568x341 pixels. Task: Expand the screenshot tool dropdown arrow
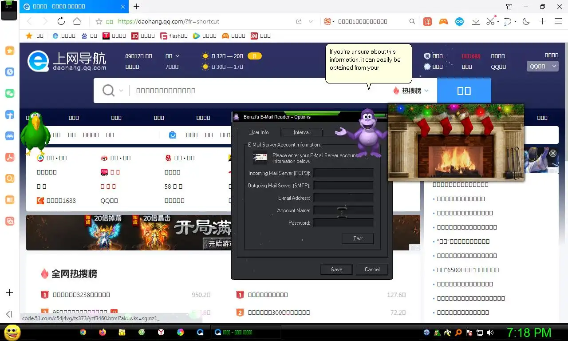pyautogui.click(x=498, y=21)
